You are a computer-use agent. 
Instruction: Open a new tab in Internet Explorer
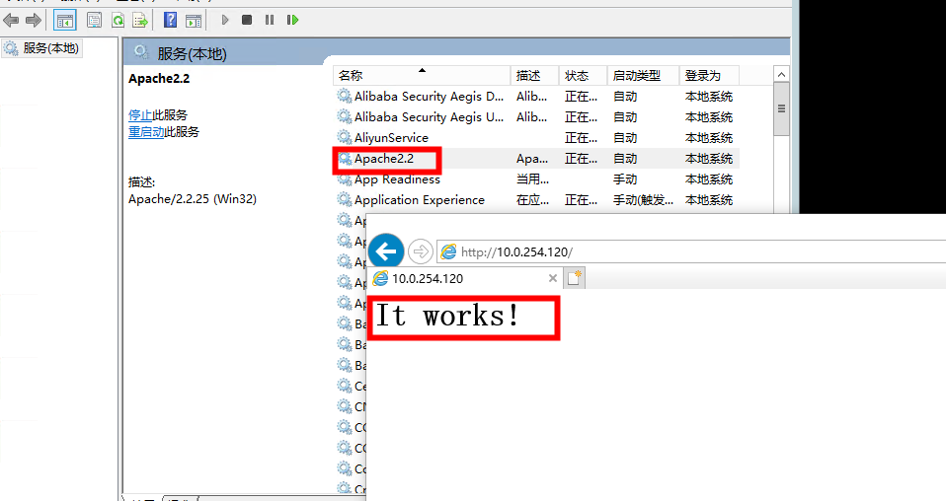[x=575, y=278]
